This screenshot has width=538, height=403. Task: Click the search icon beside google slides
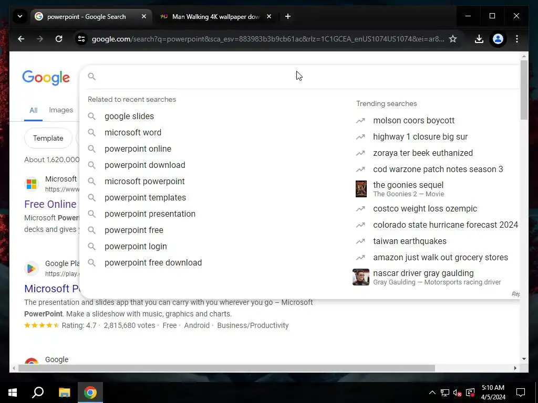[x=91, y=116]
